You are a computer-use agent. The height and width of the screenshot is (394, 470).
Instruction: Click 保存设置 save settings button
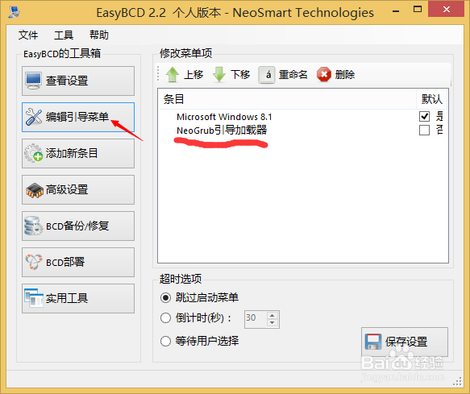(x=405, y=342)
